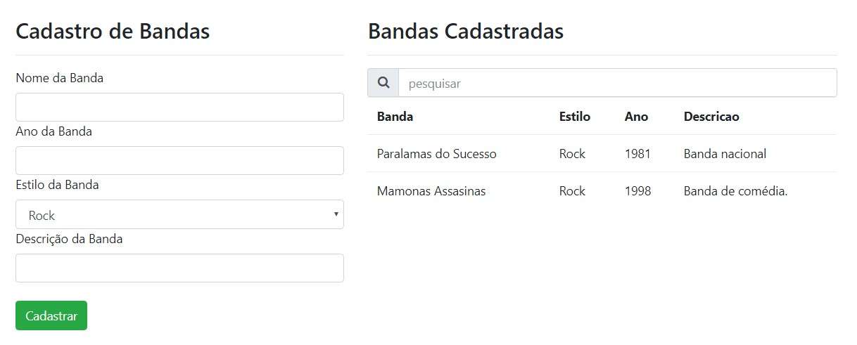Image resolution: width=857 pixels, height=345 pixels.
Task: Focus the Ano da Banda input field
Action: pyautogui.click(x=179, y=160)
